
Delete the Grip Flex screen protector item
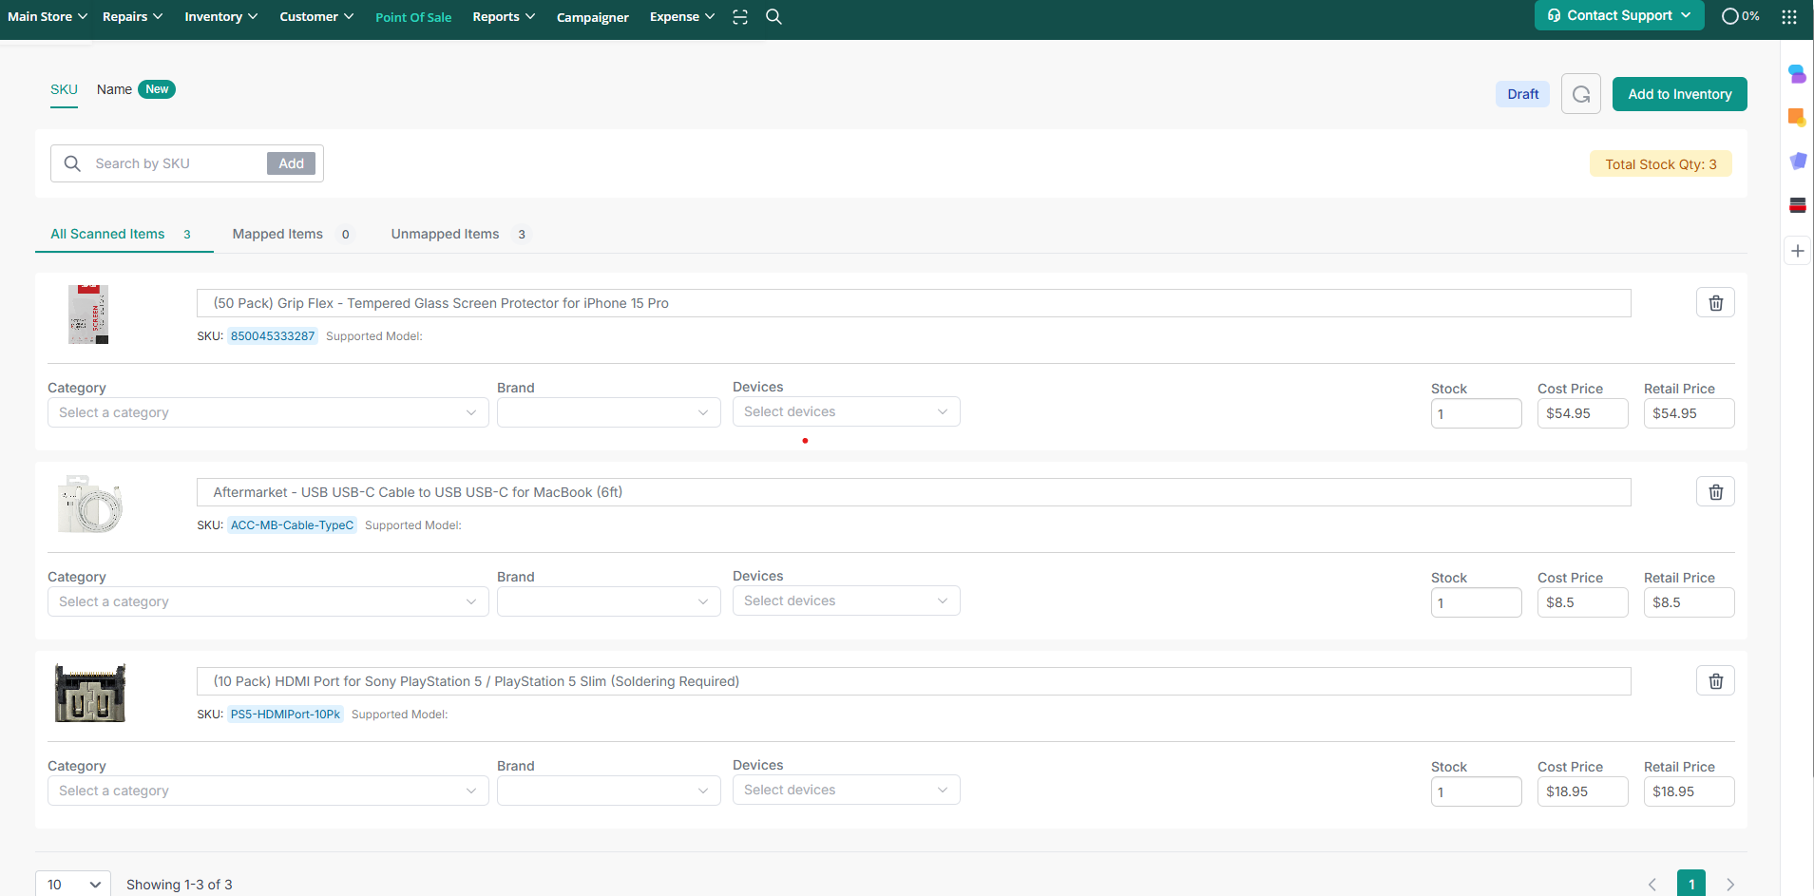click(x=1715, y=303)
